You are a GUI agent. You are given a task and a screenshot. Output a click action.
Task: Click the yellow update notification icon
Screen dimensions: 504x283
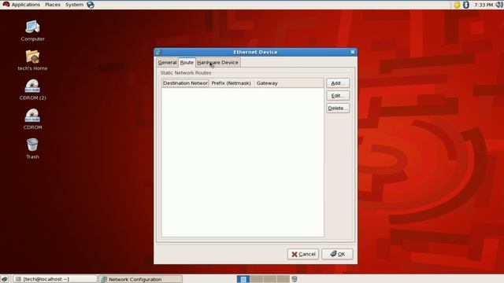[457, 5]
